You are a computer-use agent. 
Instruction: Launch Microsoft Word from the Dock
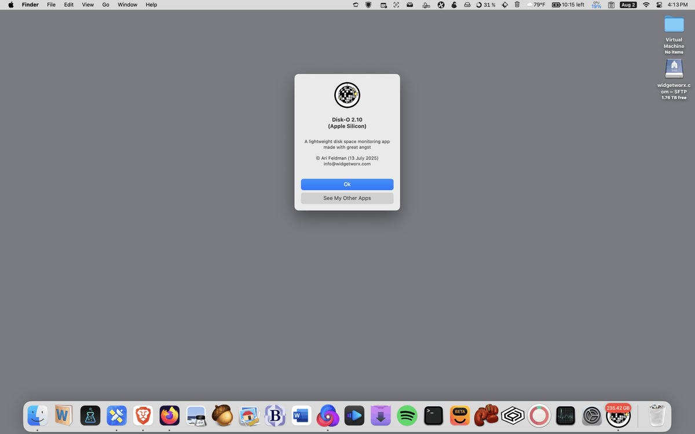[301, 415]
